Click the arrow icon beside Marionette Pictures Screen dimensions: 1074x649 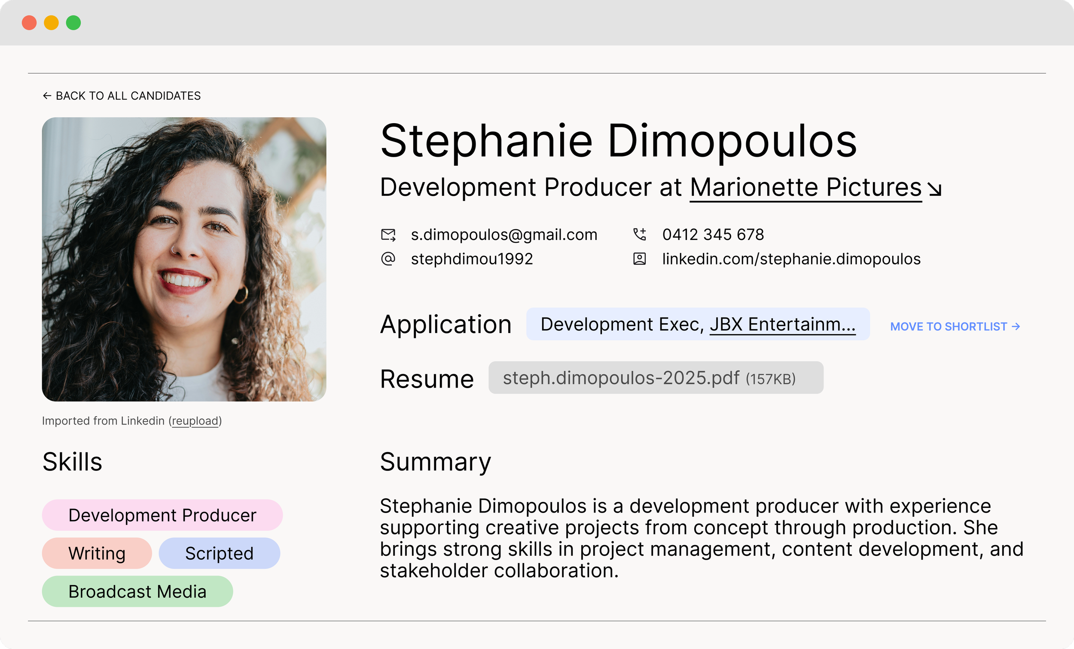pyautogui.click(x=934, y=189)
